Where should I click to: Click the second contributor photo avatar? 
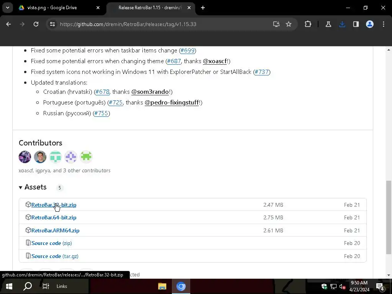coord(40,157)
